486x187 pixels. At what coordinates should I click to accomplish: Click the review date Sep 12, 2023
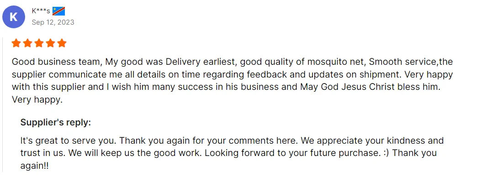tap(53, 22)
